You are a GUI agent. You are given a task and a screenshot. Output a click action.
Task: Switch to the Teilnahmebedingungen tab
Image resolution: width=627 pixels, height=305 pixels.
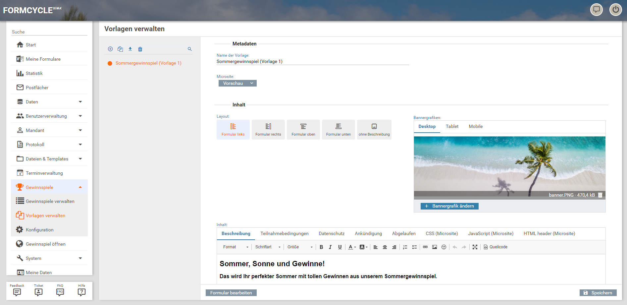coord(285,234)
